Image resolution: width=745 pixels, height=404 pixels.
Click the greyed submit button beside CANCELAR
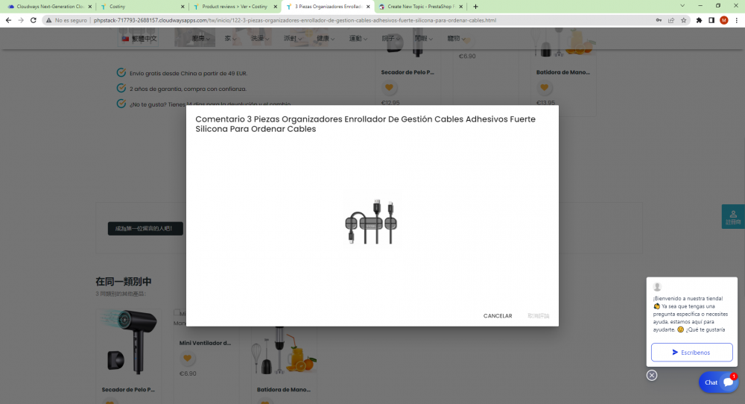point(539,316)
